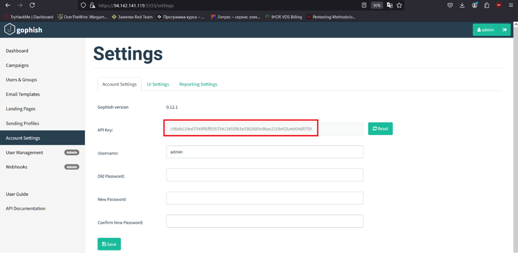
Task: Click the gophish logo icon
Action: click(x=10, y=30)
